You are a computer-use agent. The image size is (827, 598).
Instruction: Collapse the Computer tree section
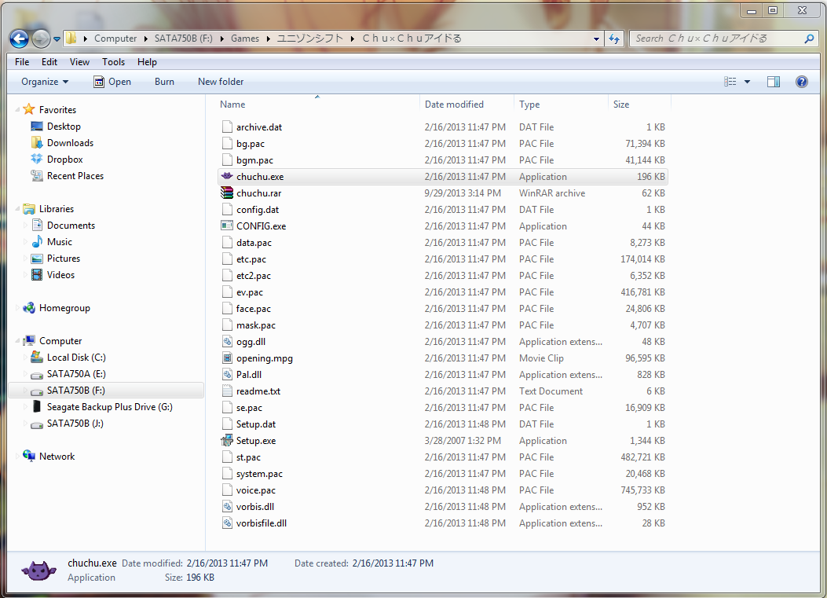click(17, 340)
